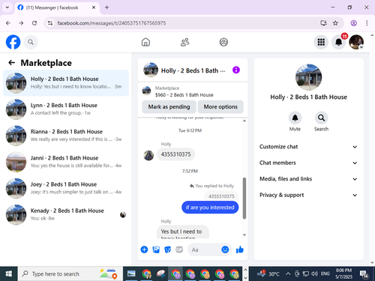
Task: Close the Messenger browser tab
Action: click(94, 7)
